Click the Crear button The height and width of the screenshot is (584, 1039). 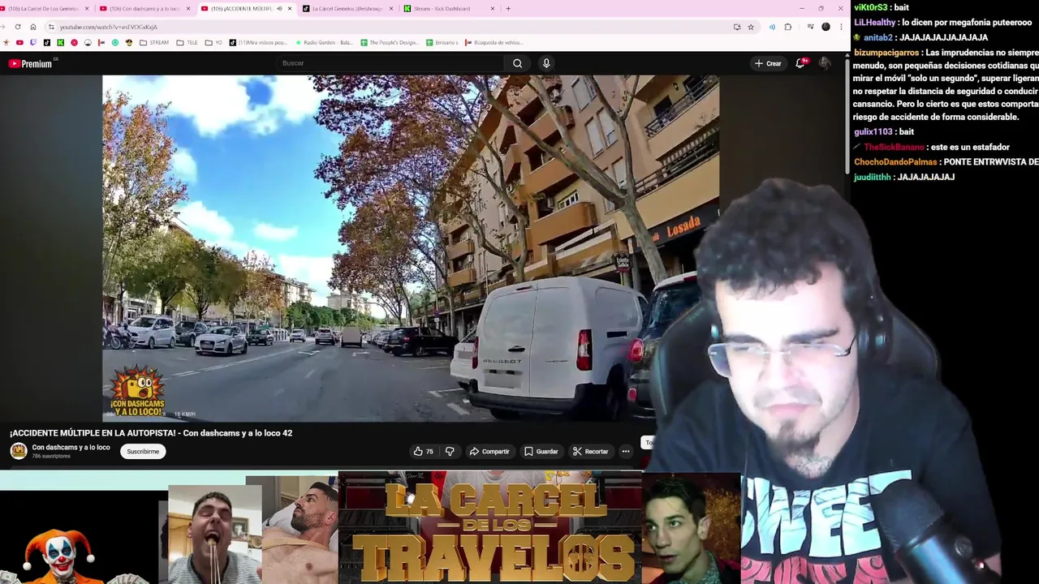pos(768,63)
